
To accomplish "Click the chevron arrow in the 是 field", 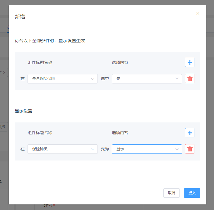I will [x=177, y=79].
